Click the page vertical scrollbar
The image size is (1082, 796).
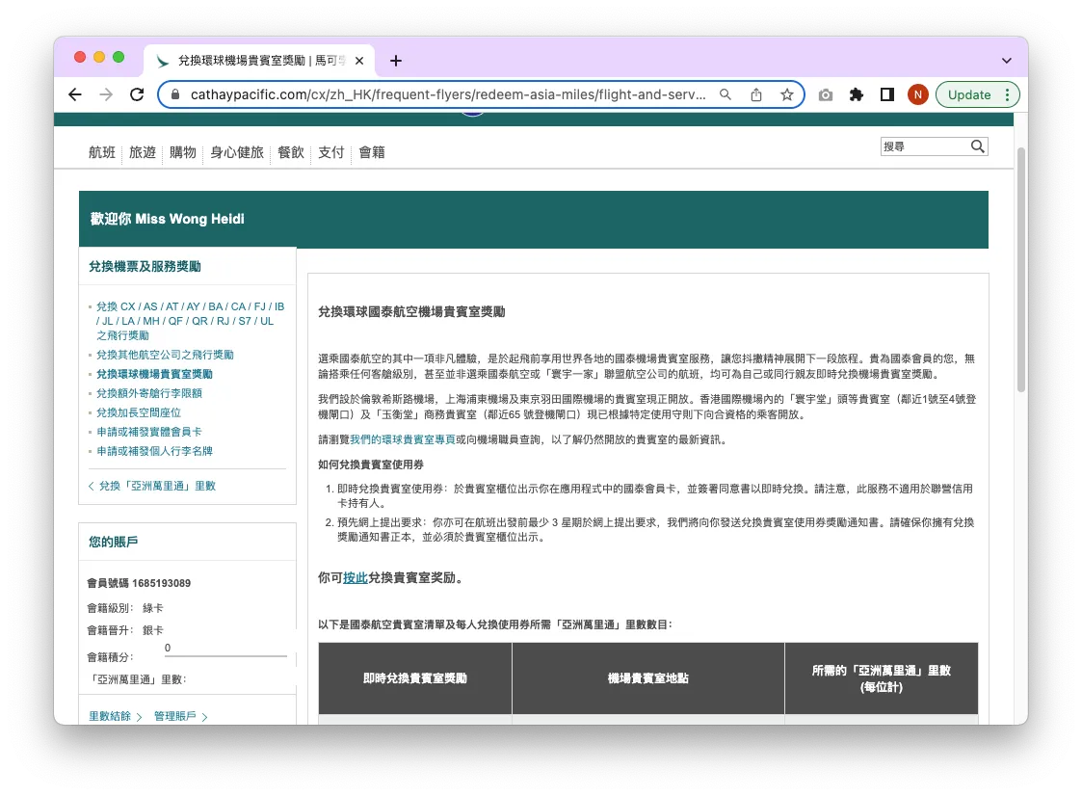[x=1021, y=269]
